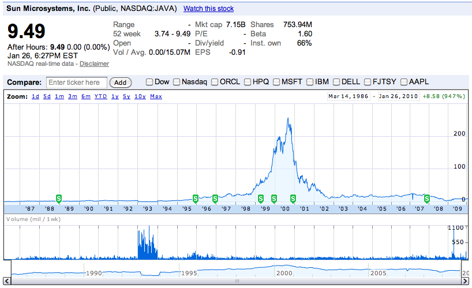Viewport: 472px width, 288px height.
Task: Click the Mar 14, 1986 start date field
Action: (x=349, y=96)
